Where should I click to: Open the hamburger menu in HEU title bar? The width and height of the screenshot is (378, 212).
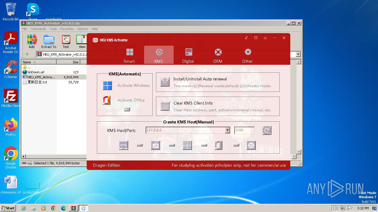[x=265, y=38]
